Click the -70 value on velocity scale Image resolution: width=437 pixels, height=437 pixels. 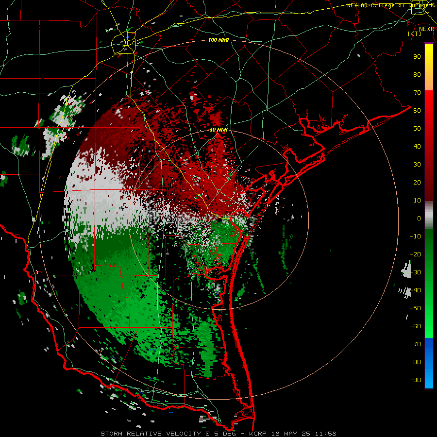[415, 344]
